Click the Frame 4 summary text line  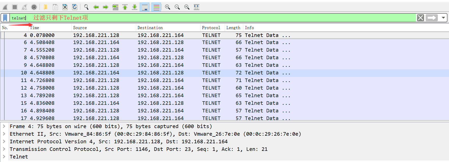tap(111, 126)
